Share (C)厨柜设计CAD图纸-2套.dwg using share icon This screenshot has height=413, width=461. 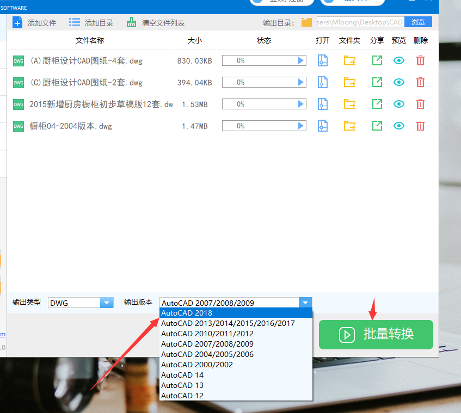click(x=377, y=82)
